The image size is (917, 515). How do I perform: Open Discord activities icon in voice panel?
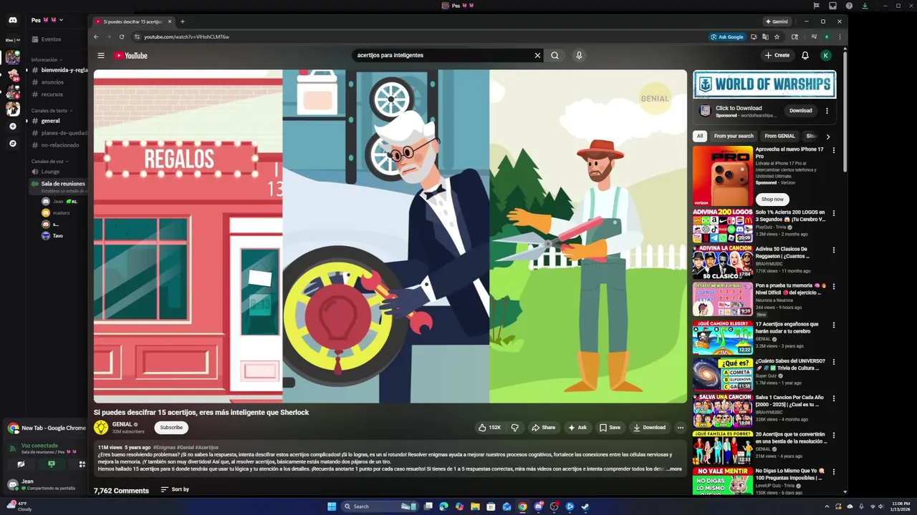[82, 464]
